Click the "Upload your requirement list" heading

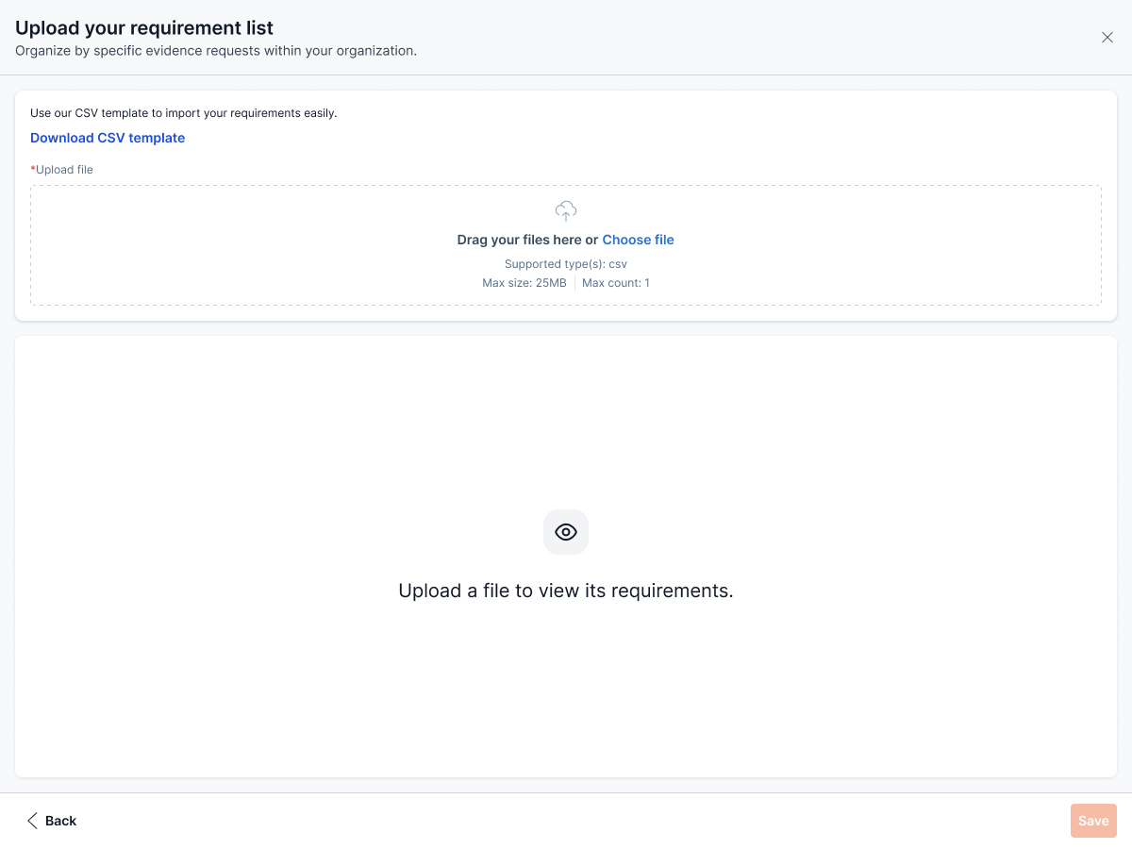[x=144, y=28]
